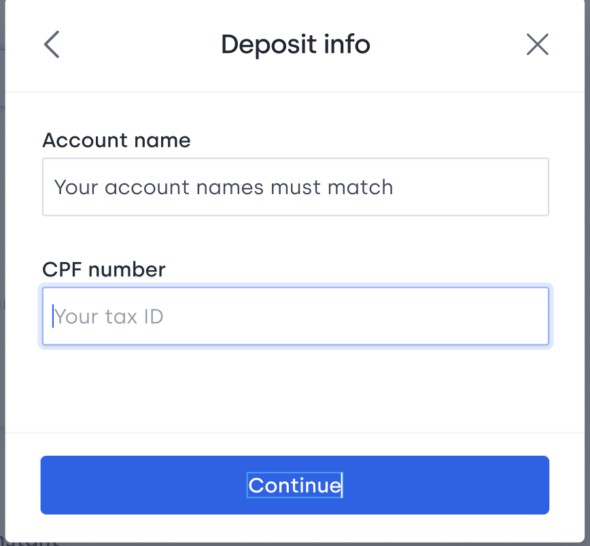Click the Account name input field
Screen dimensions: 590x546
(x=296, y=187)
